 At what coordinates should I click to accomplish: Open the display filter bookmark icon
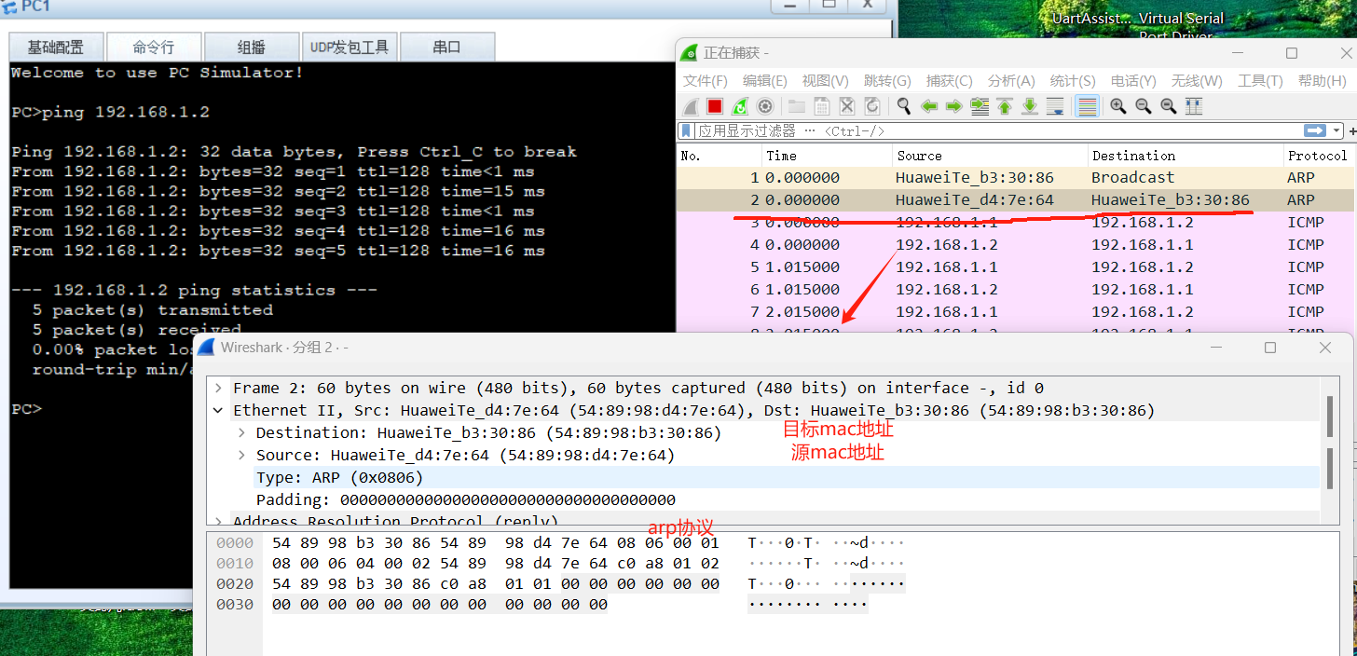click(x=687, y=130)
